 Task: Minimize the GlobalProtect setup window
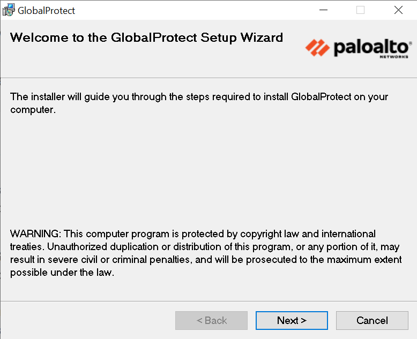click(323, 10)
